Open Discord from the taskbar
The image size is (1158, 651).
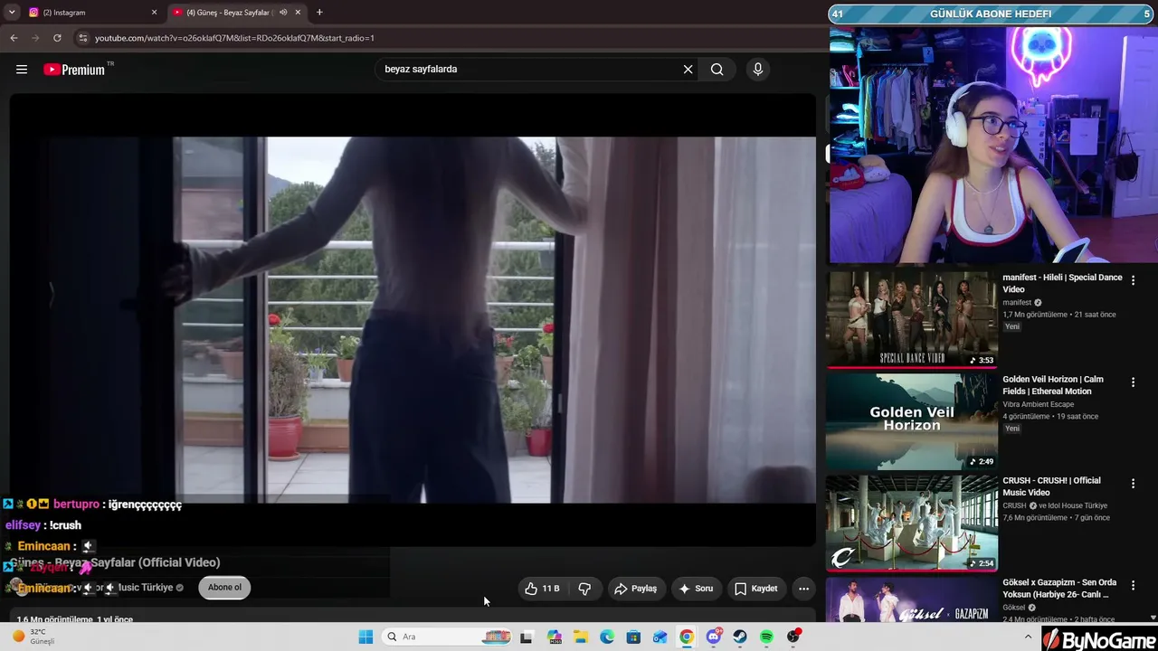pos(714,637)
